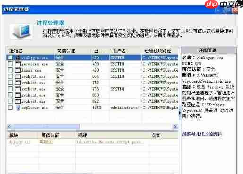Viewport: 243px width, 174px height.
Task: Click the lsass.exe process icon
Action: (x=17, y=70)
